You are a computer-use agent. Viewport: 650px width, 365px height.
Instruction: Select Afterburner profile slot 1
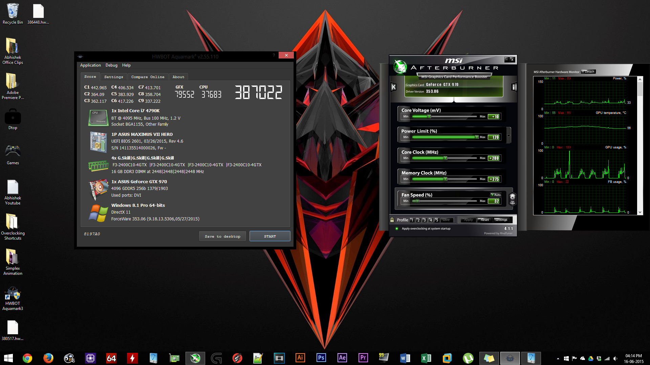tap(412, 220)
